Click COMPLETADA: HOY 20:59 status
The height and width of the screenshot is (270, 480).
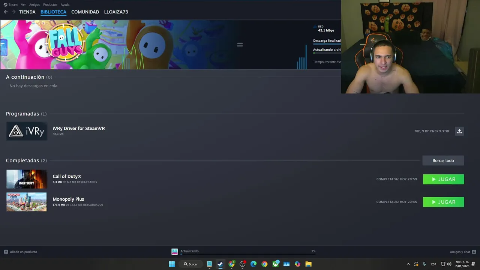[396, 179]
